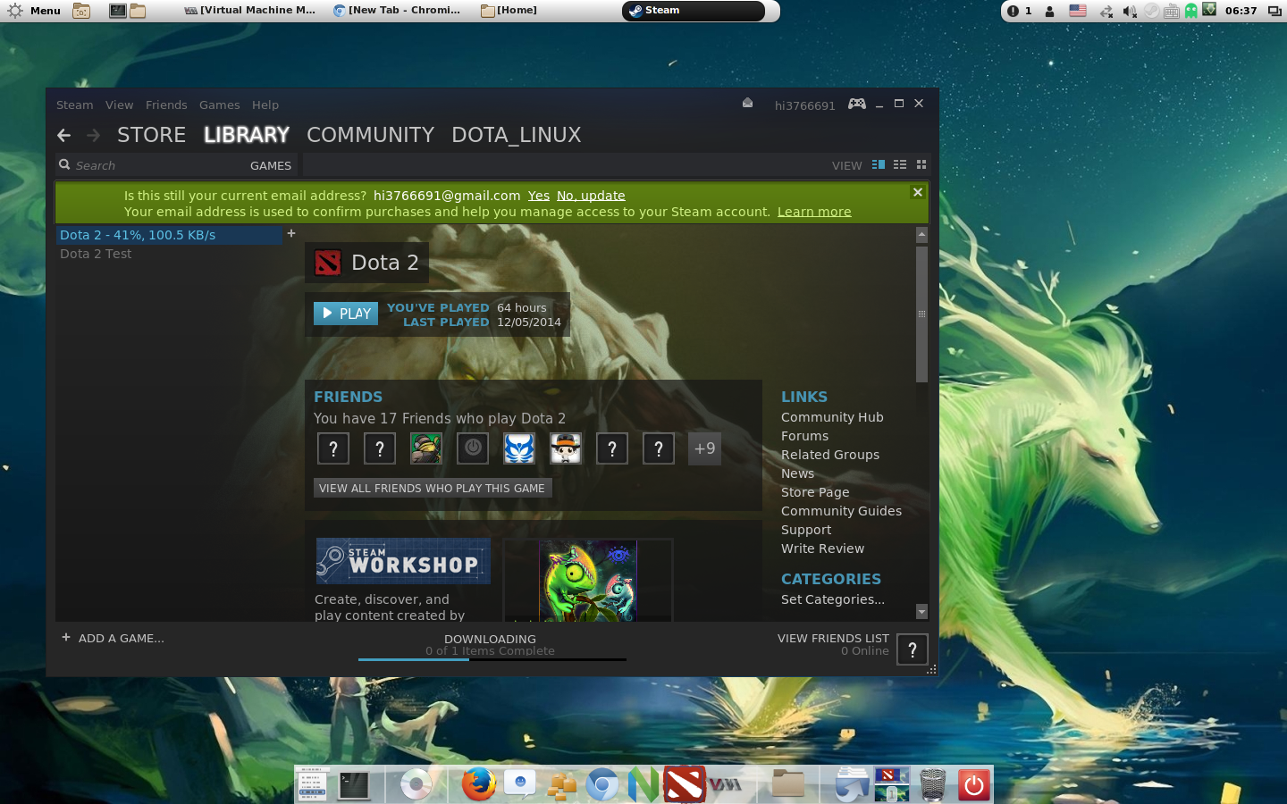Open the Dota 2 icon in dock
Viewport: 1287px width, 804px height.
click(x=685, y=784)
